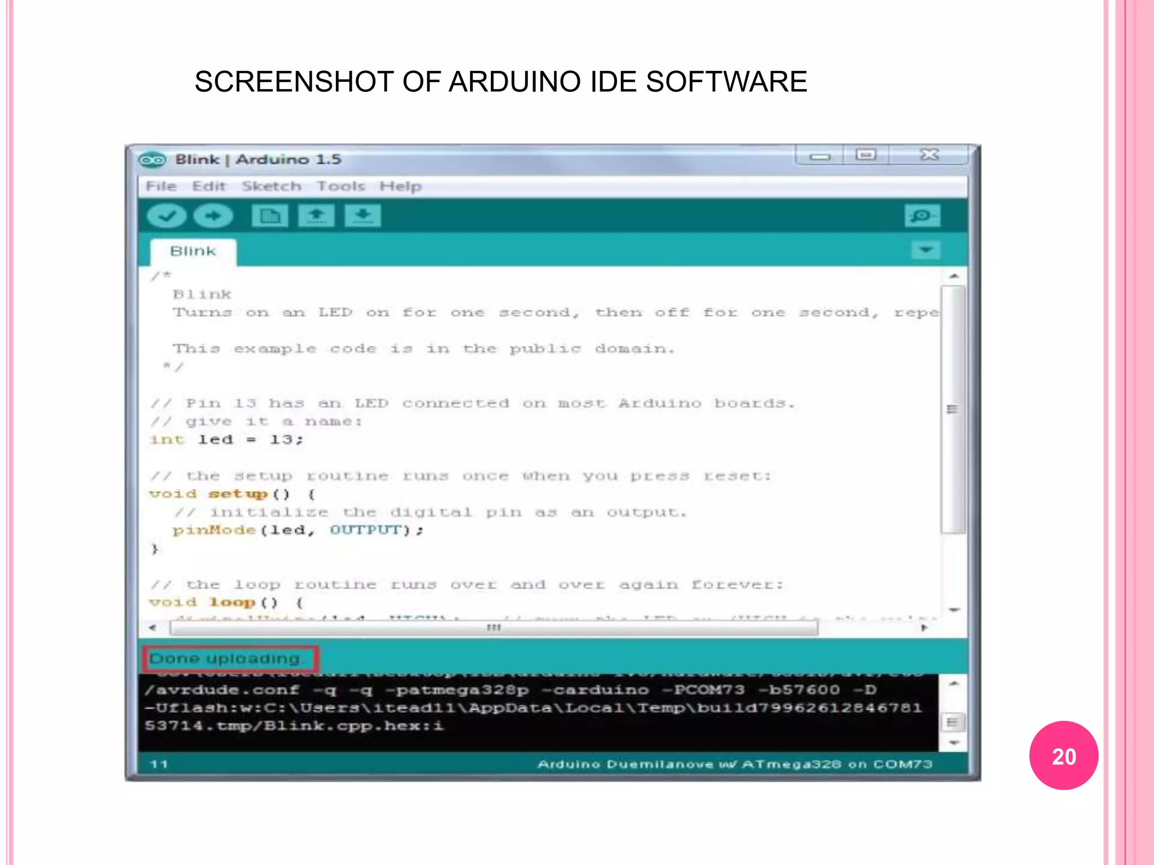Image resolution: width=1154 pixels, height=865 pixels.
Task: Create a new sketch with New icon
Action: (x=270, y=216)
